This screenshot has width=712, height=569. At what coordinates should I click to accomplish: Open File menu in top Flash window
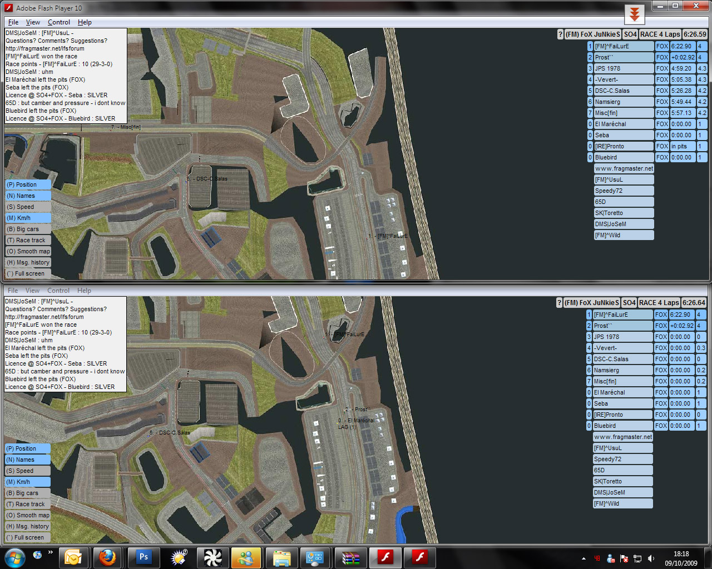click(13, 22)
